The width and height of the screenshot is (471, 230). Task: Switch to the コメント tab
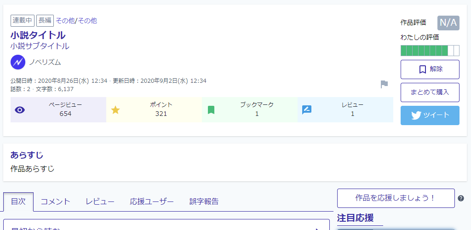tap(56, 201)
